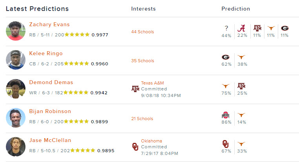View the 44 Schools interest list

142,32
